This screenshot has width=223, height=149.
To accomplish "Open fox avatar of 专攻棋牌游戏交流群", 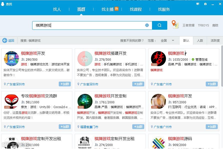I will (x=11, y=101).
